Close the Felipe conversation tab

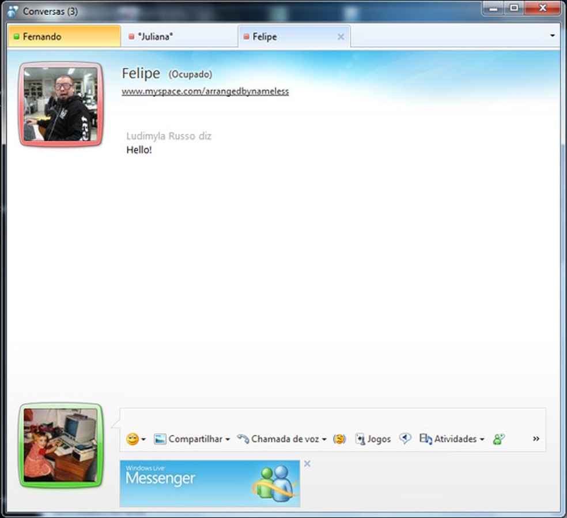click(341, 36)
